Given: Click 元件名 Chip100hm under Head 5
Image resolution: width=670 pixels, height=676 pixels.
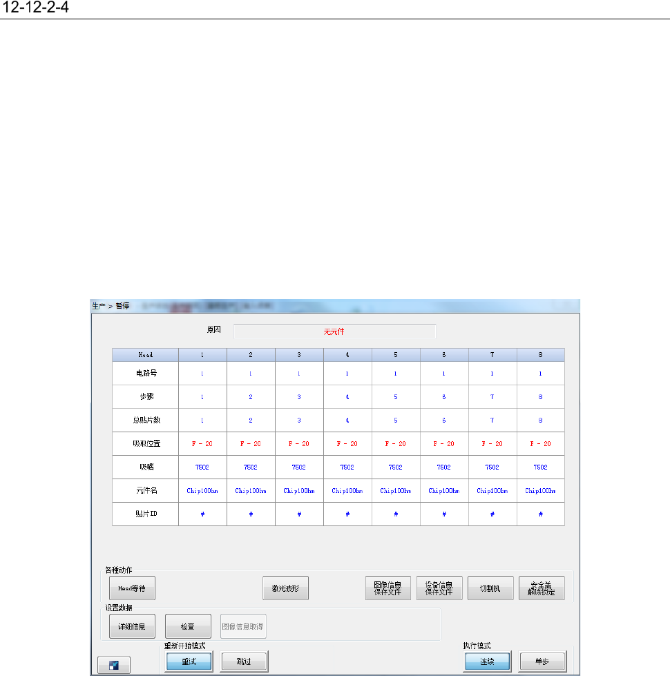Looking at the screenshot, I should click(396, 491).
